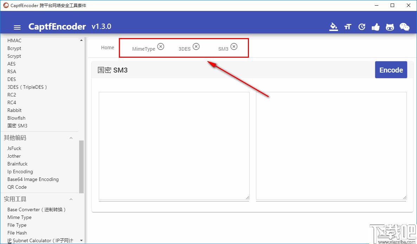Click the Encode button

coord(391,70)
